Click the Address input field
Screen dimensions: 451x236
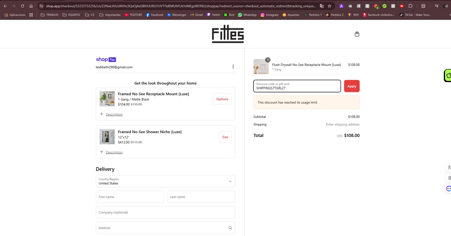click(x=165, y=228)
